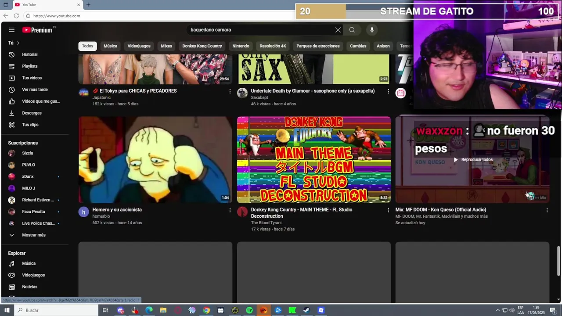Viewport: 562px width, 316px height.
Task: Open the Facu Peralta subscription
Action: point(34,212)
